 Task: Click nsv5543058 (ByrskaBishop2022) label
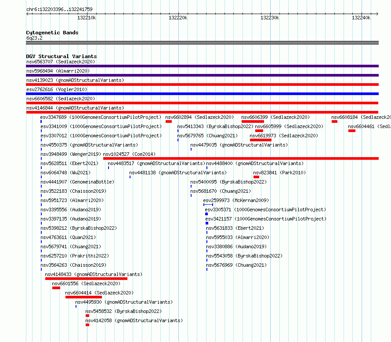tap(244, 256)
